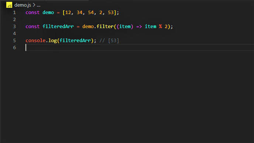Click the 'const' keyword on line 1

(32, 13)
